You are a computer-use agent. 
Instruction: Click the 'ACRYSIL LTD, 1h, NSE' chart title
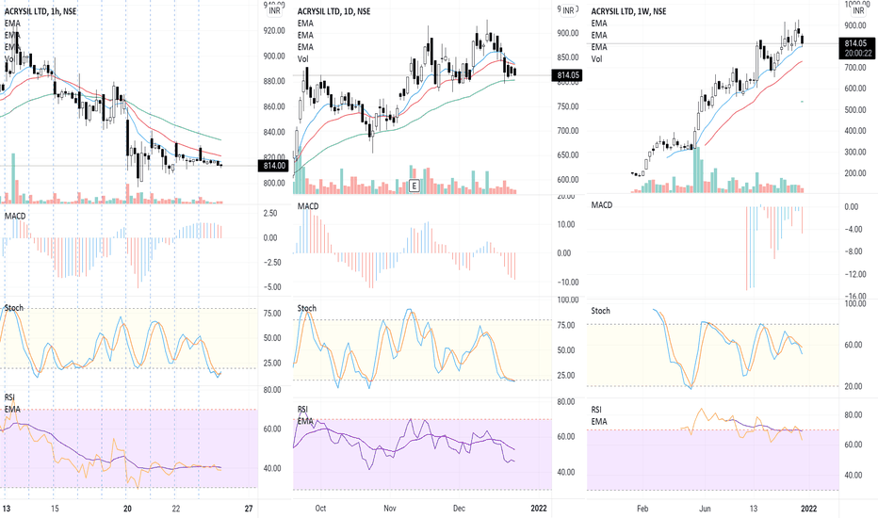41,11
